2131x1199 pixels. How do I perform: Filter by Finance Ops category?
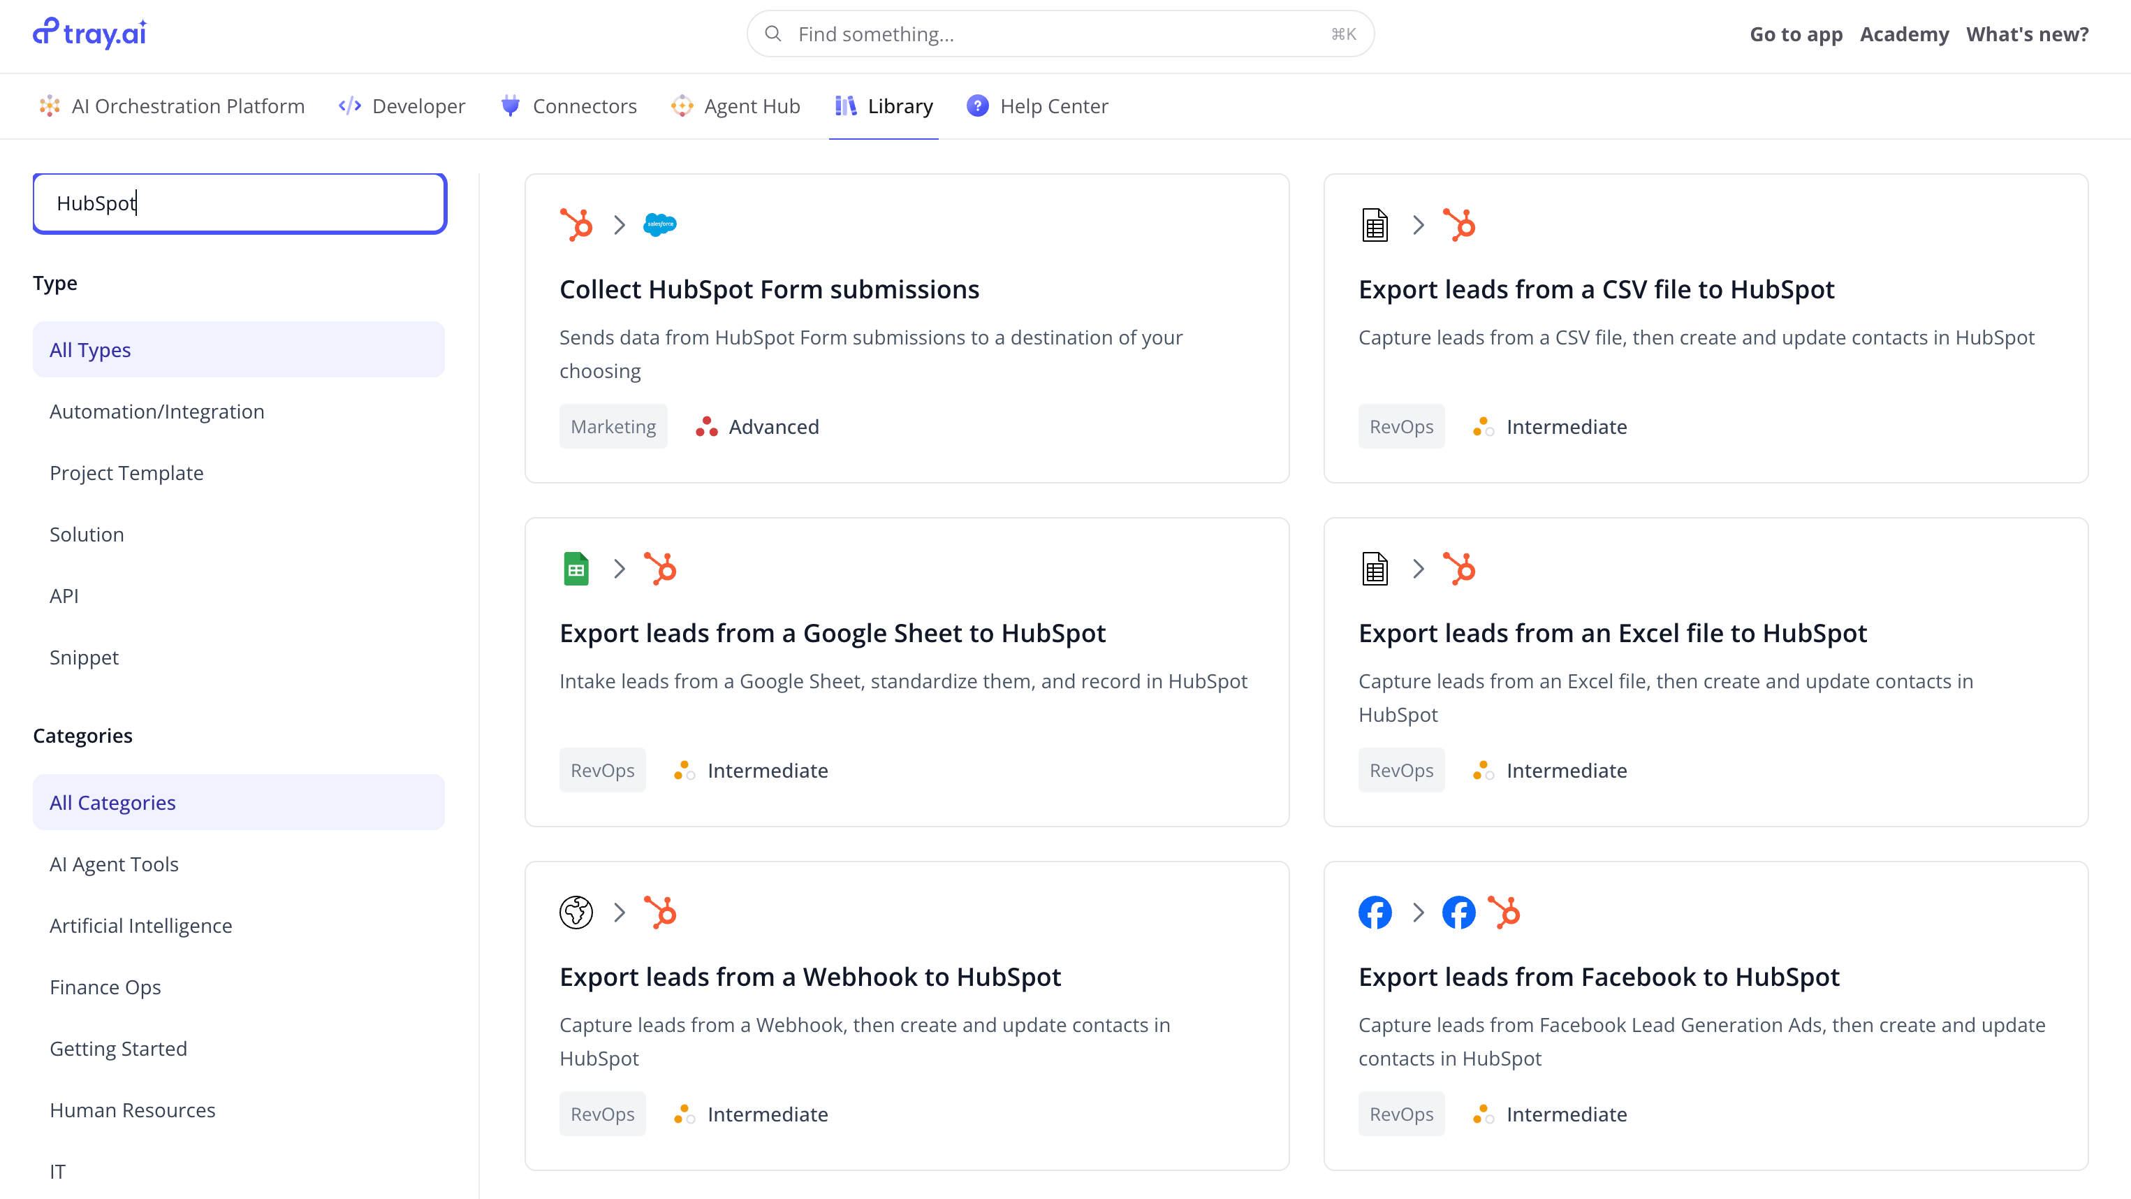pos(105,987)
